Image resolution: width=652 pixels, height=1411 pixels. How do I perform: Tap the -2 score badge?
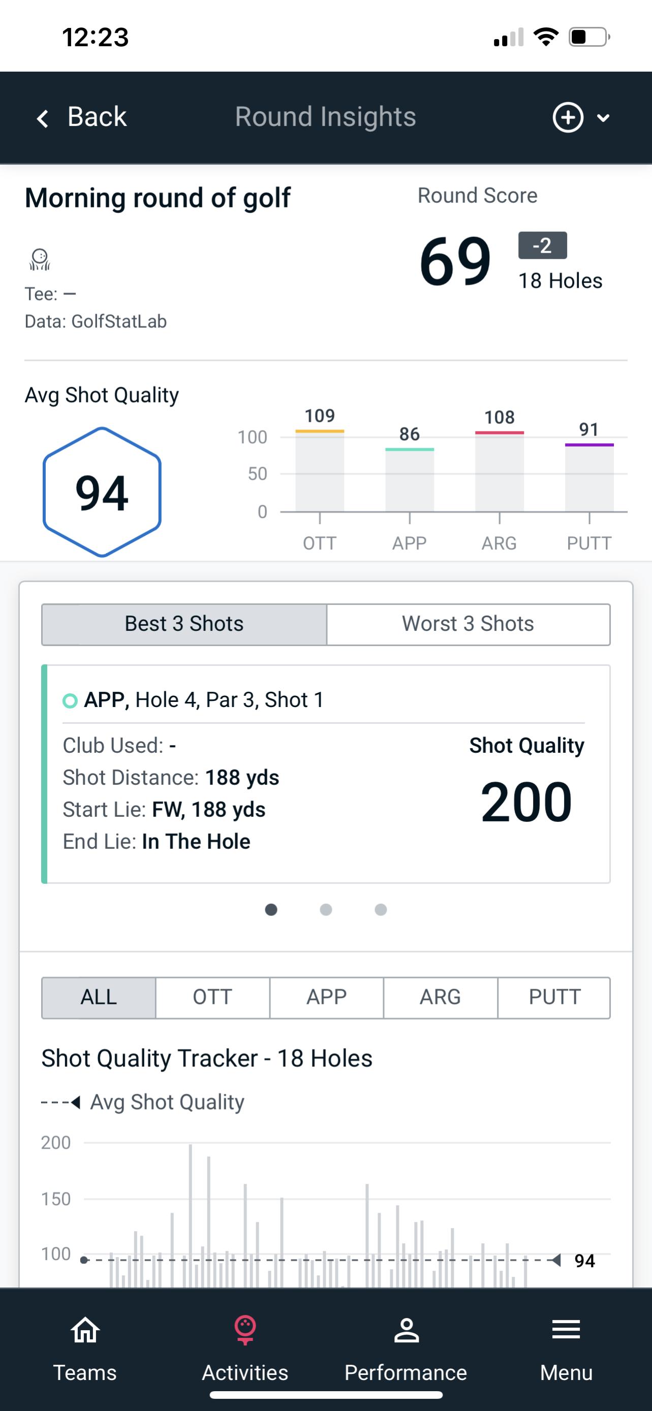pos(543,246)
